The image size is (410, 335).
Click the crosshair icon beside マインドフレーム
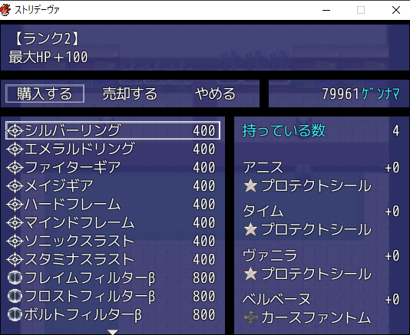coord(15,222)
